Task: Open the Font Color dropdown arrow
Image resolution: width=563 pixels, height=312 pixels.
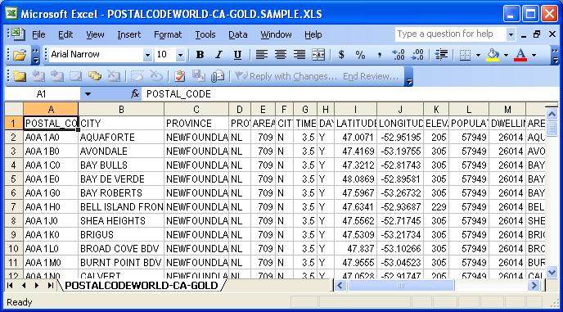Action: [x=534, y=55]
